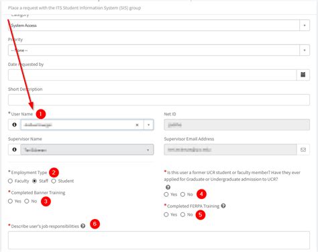Click the Supervisor Email Address field
This screenshot has width=318, height=252.
230,150
